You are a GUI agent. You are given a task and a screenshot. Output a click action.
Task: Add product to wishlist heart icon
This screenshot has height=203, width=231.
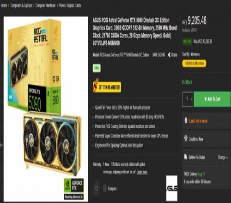[x=97, y=188]
